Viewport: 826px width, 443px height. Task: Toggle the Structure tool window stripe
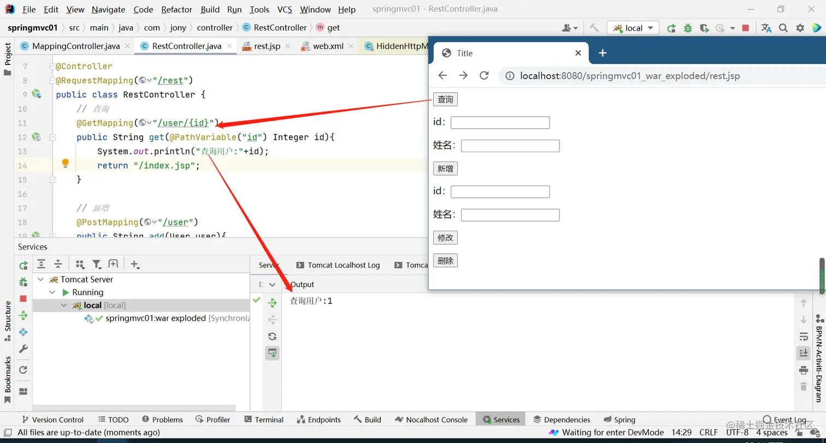8,321
